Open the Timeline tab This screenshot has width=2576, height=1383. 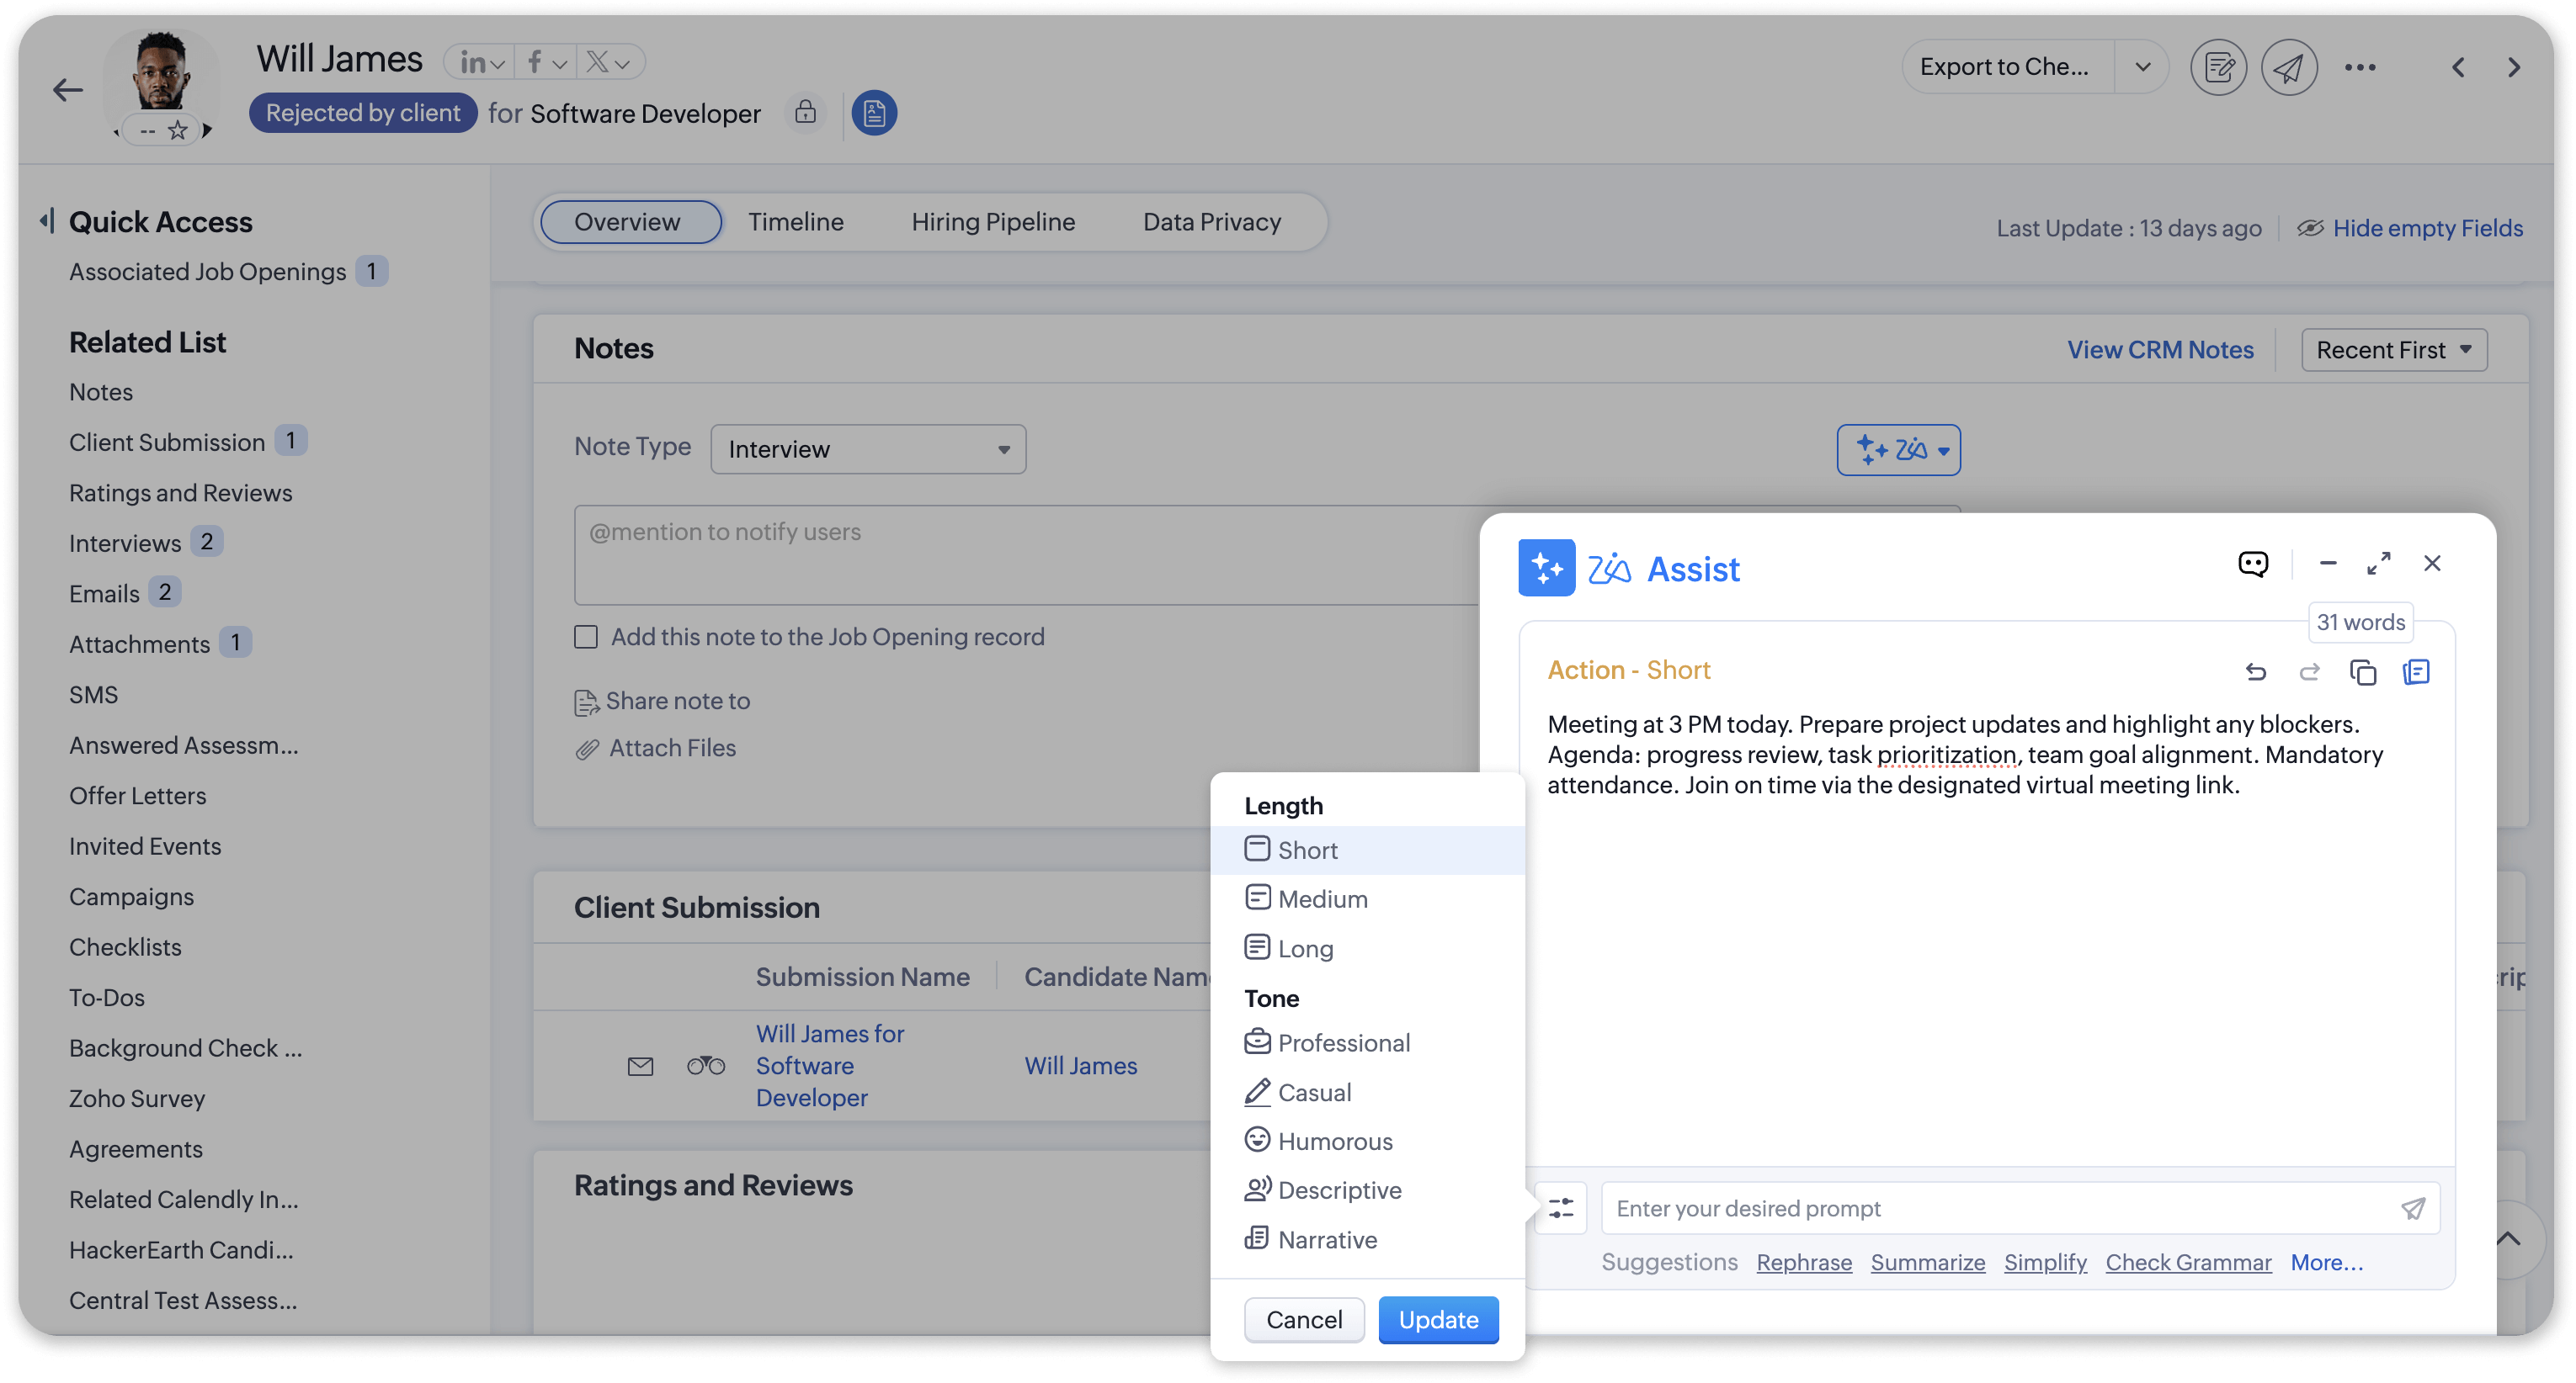(795, 222)
